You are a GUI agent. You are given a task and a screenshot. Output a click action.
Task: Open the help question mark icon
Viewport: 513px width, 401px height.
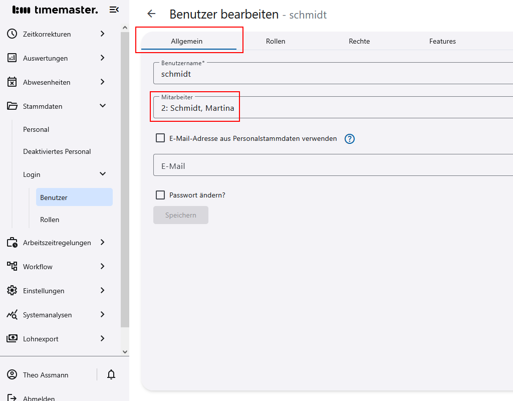click(x=350, y=139)
